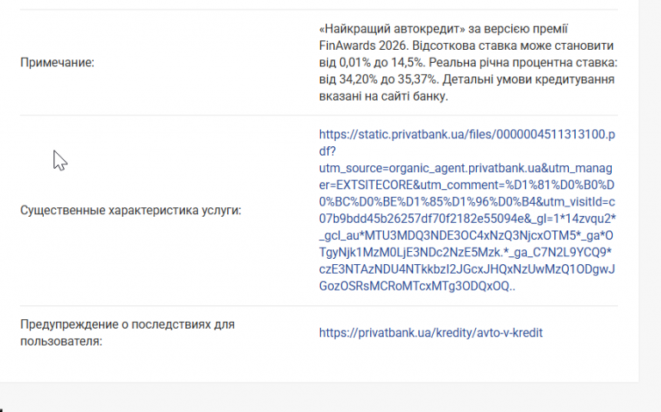Open the privatbank.ua/kredity/avto-v-kredit link
The height and width of the screenshot is (412, 661).
(430, 332)
